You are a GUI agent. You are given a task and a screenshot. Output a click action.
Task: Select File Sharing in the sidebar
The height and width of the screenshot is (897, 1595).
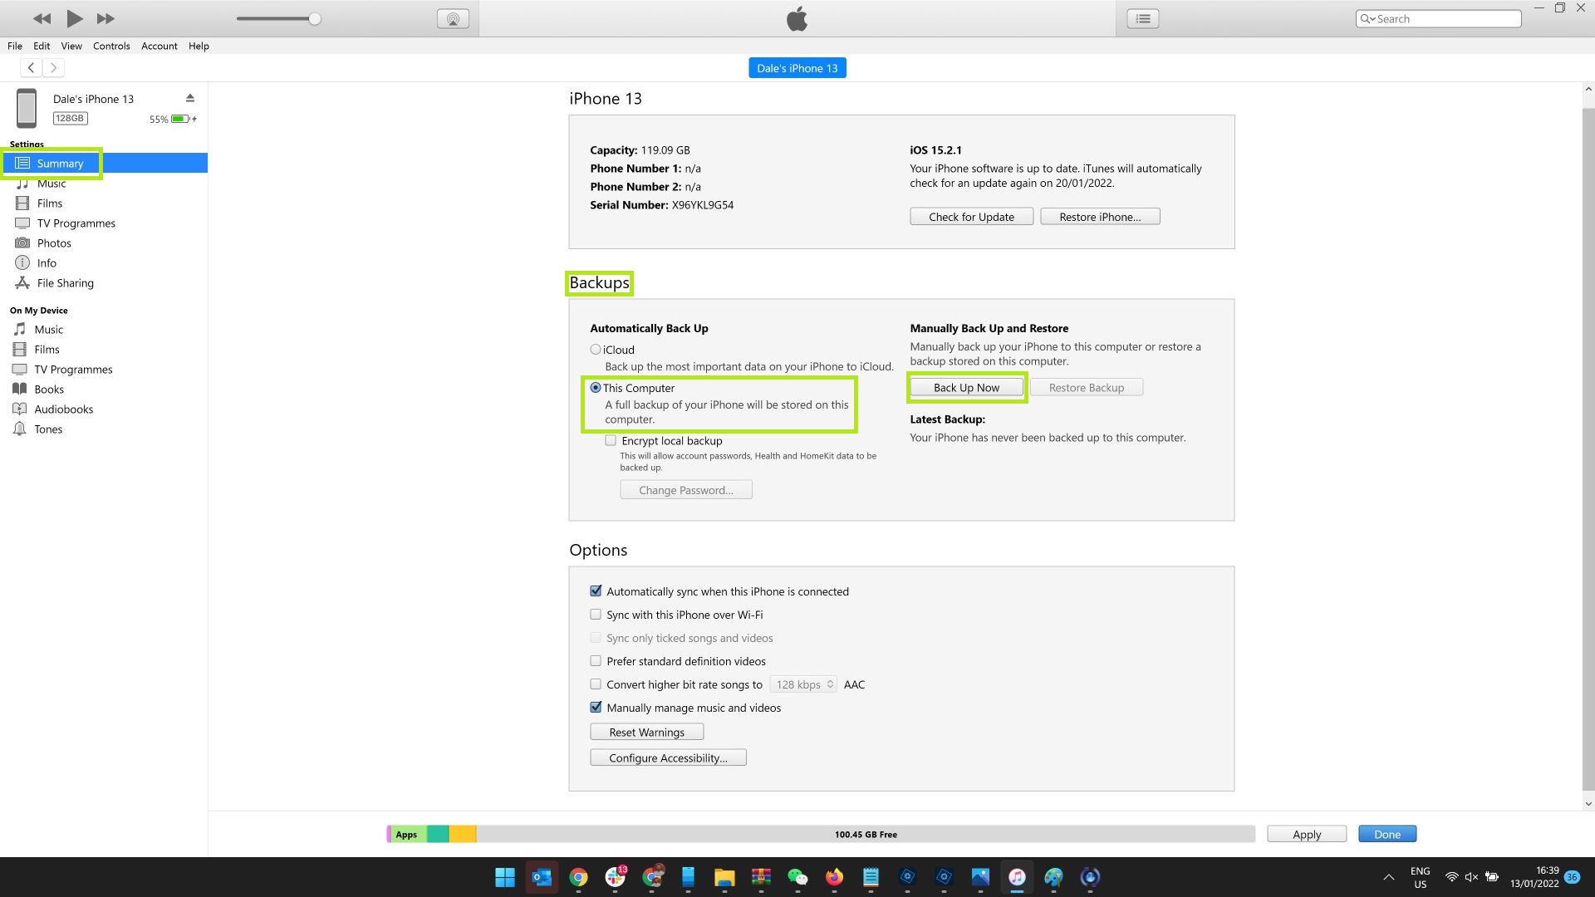pyautogui.click(x=64, y=282)
